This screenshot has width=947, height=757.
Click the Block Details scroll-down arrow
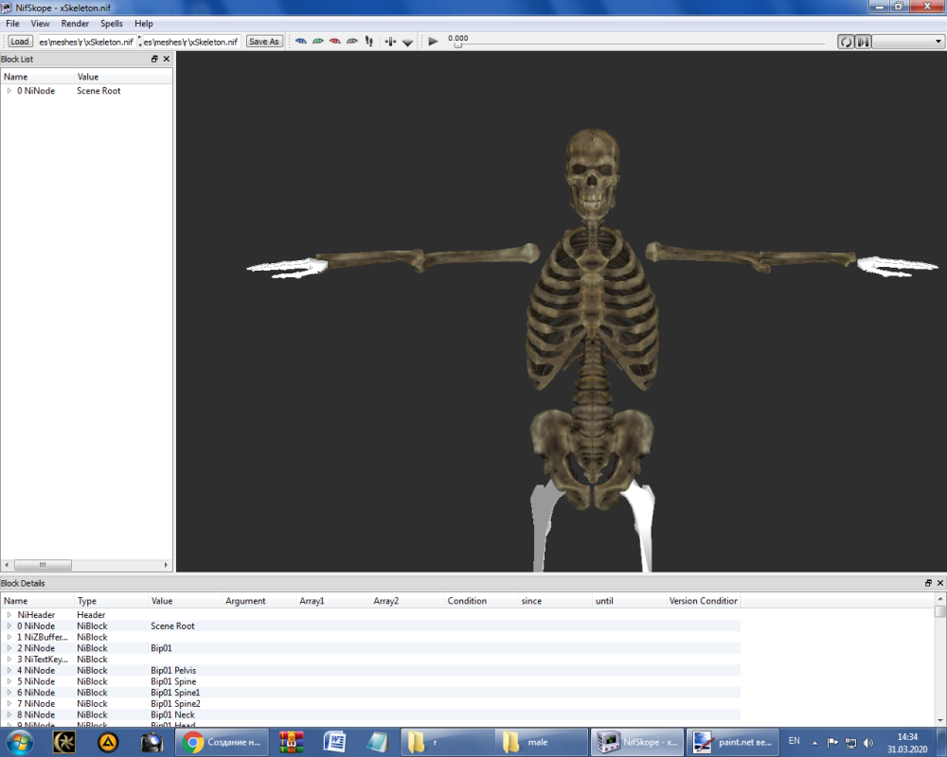(x=939, y=720)
